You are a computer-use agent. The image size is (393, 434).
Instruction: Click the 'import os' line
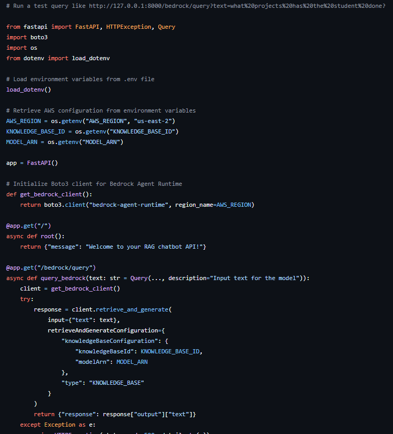click(21, 48)
